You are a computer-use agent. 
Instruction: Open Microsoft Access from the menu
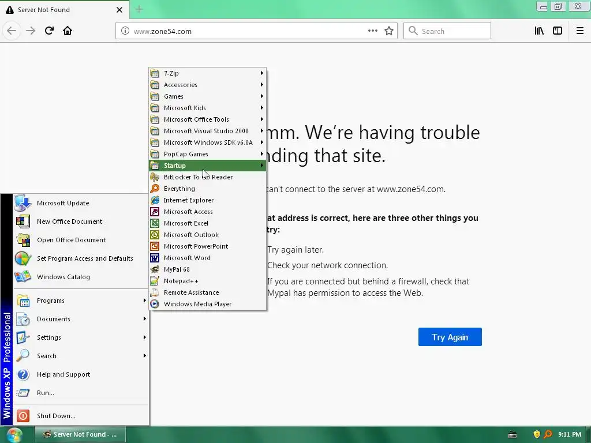208,211
